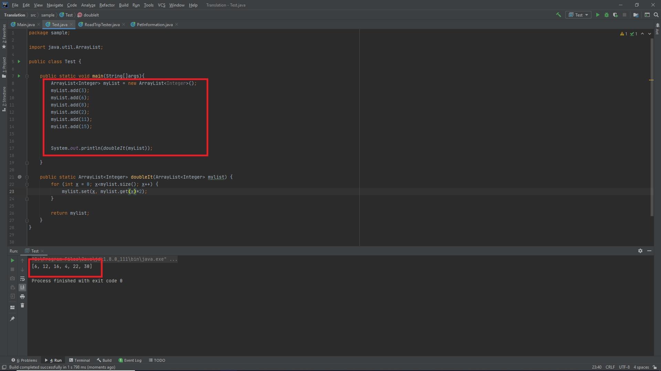Click the Search Everywhere magnifier icon
The image size is (661, 371).
(x=656, y=15)
